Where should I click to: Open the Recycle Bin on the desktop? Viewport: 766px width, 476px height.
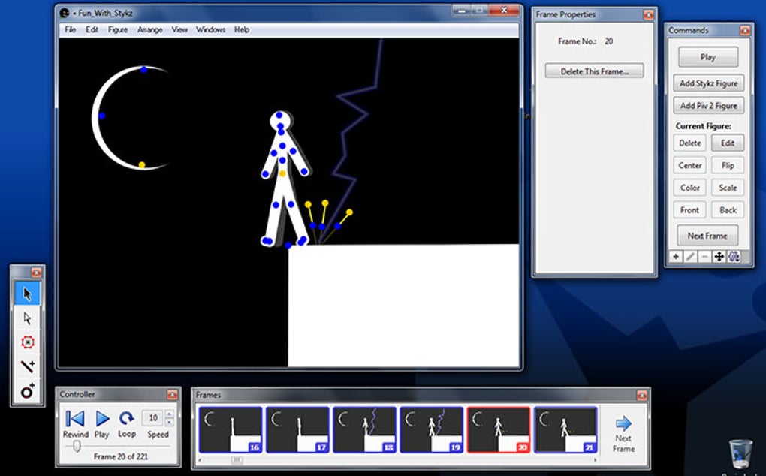[x=740, y=454]
